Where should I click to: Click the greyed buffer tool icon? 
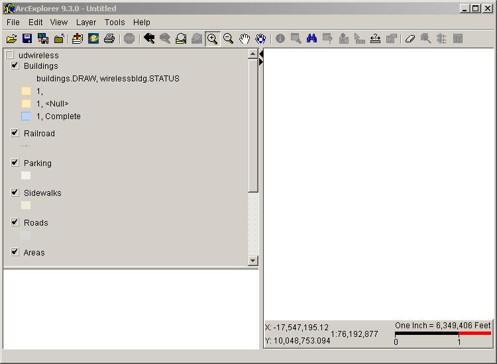coord(344,39)
